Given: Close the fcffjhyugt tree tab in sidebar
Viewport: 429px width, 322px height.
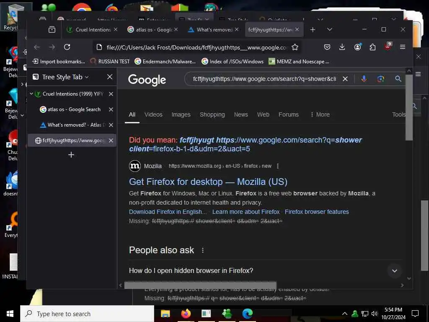Looking at the screenshot, I should coord(111,140).
